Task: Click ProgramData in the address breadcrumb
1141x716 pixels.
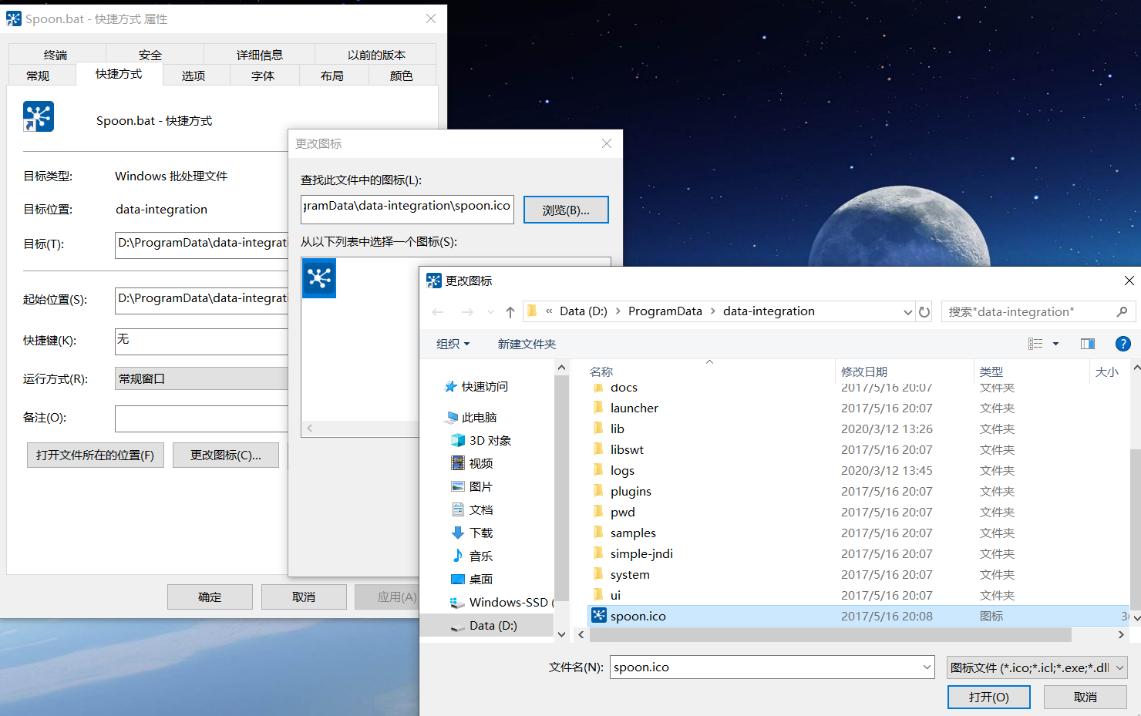Action: pyautogui.click(x=665, y=311)
